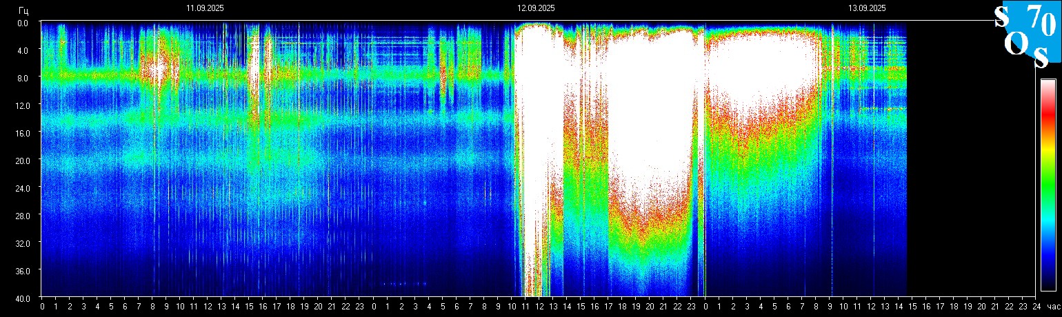Click the 24.0 frequency axis label

pos(21,187)
